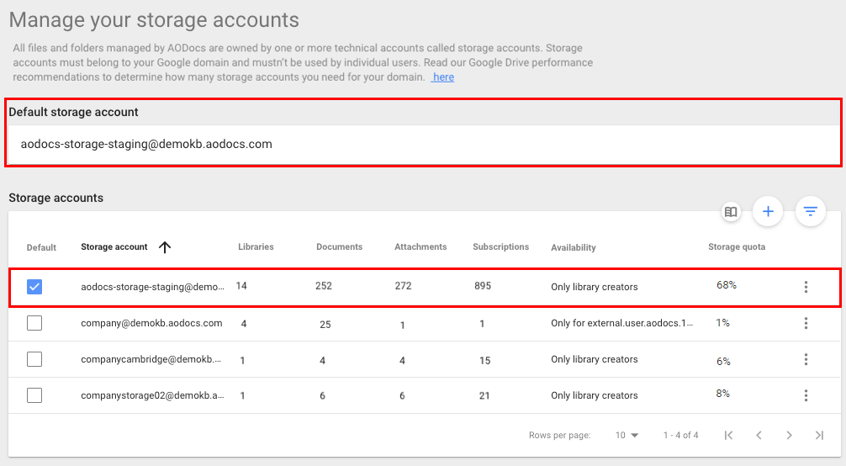Click "Only library creators" in companystorage02 row
The image size is (846, 466).
tap(594, 395)
